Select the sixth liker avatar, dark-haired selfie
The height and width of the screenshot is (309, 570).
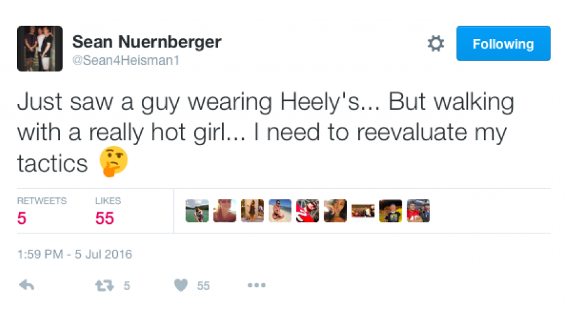335,211
